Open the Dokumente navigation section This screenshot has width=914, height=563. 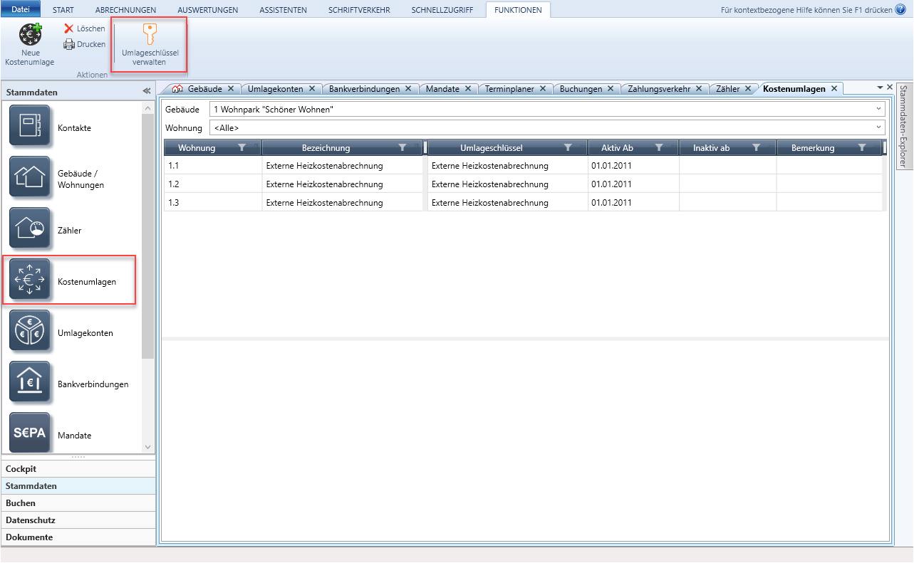click(x=29, y=537)
